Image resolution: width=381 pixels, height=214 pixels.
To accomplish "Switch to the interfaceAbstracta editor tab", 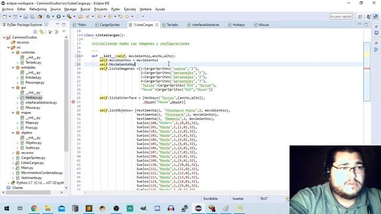I will tap(203, 25).
